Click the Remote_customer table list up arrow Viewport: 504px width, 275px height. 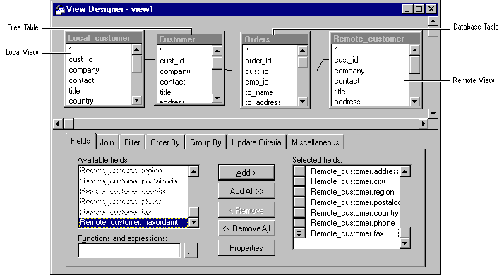pyautogui.click(x=415, y=51)
